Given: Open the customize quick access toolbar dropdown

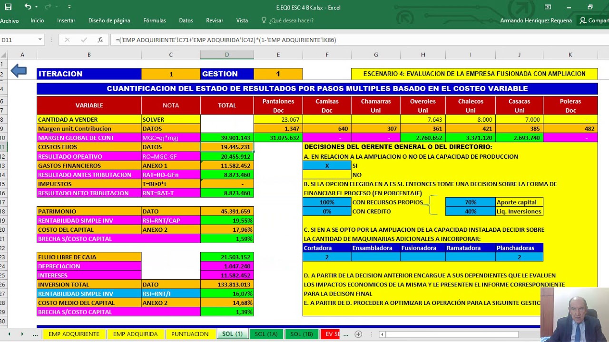Looking at the screenshot, I should pos(69,7).
